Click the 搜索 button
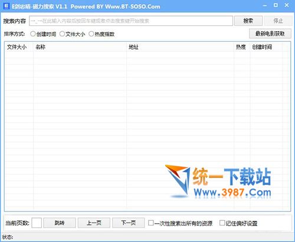The width and height of the screenshot is (295, 242). (x=248, y=21)
